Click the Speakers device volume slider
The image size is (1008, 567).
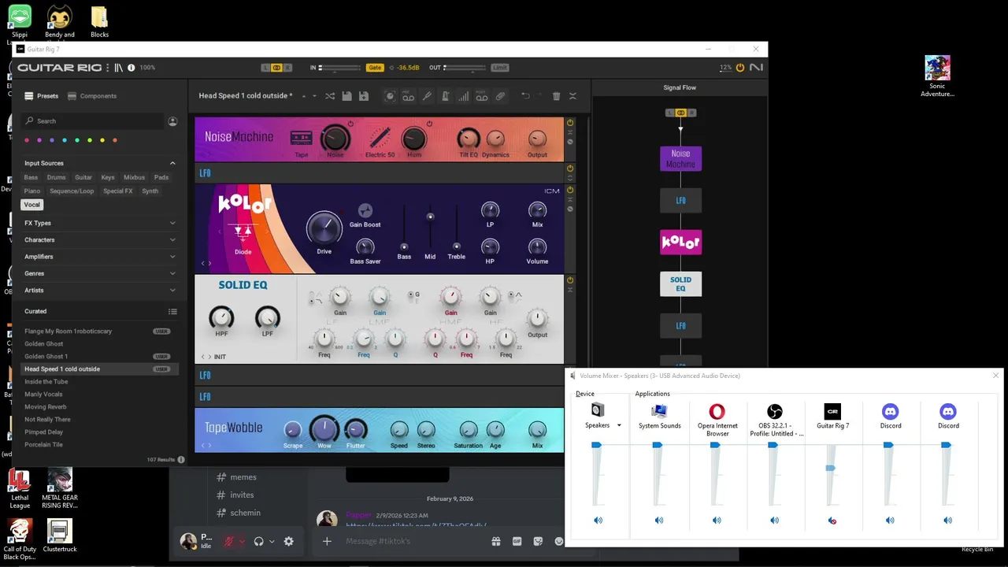[596, 446]
